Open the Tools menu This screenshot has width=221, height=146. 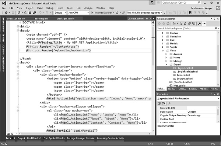click(70, 8)
